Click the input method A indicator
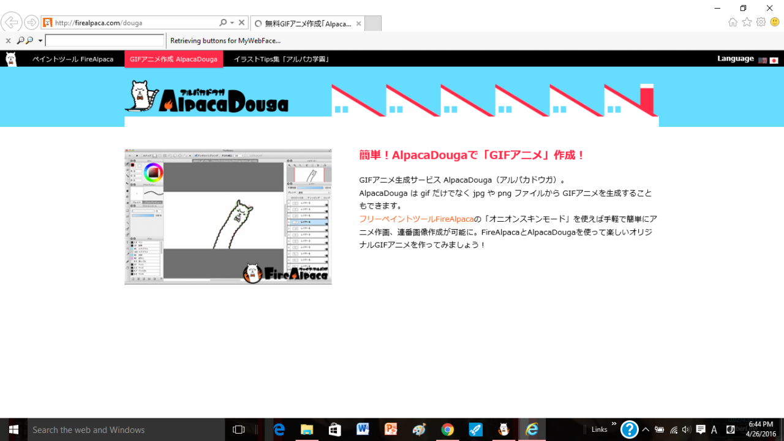Image resolution: width=784 pixels, height=441 pixels. [714, 429]
